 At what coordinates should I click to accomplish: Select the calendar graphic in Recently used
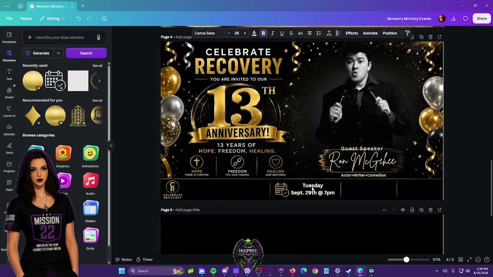pyautogui.click(x=55, y=81)
